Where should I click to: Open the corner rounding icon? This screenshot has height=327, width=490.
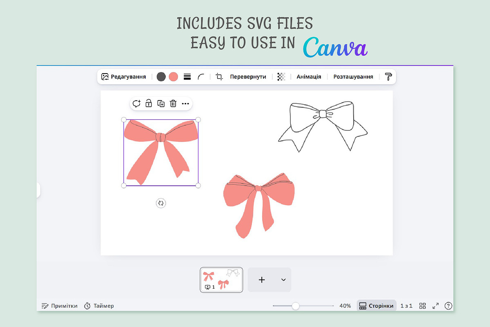(201, 76)
